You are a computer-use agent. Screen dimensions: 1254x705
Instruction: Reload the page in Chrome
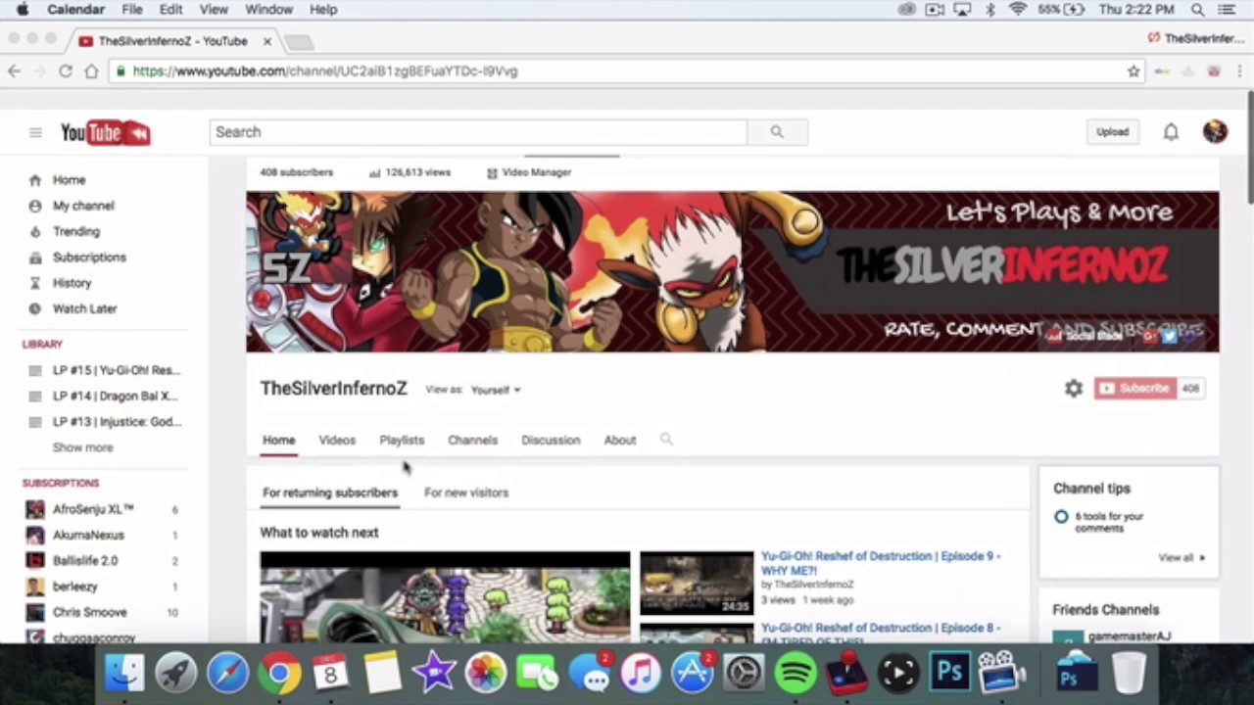[66, 71]
